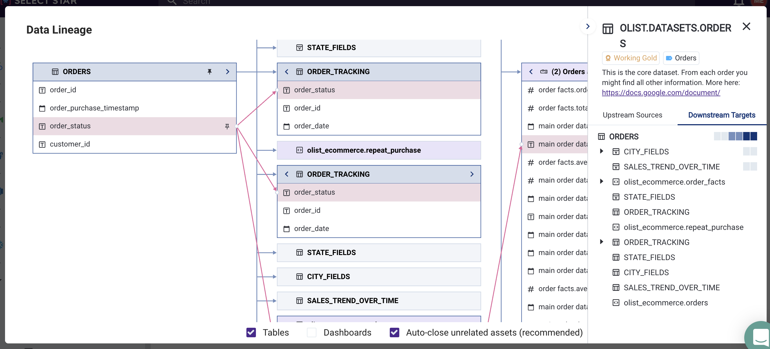Expand ORDER_TRACKING tree item in sidebar
Screen dimensions: 770x349
tap(601, 242)
